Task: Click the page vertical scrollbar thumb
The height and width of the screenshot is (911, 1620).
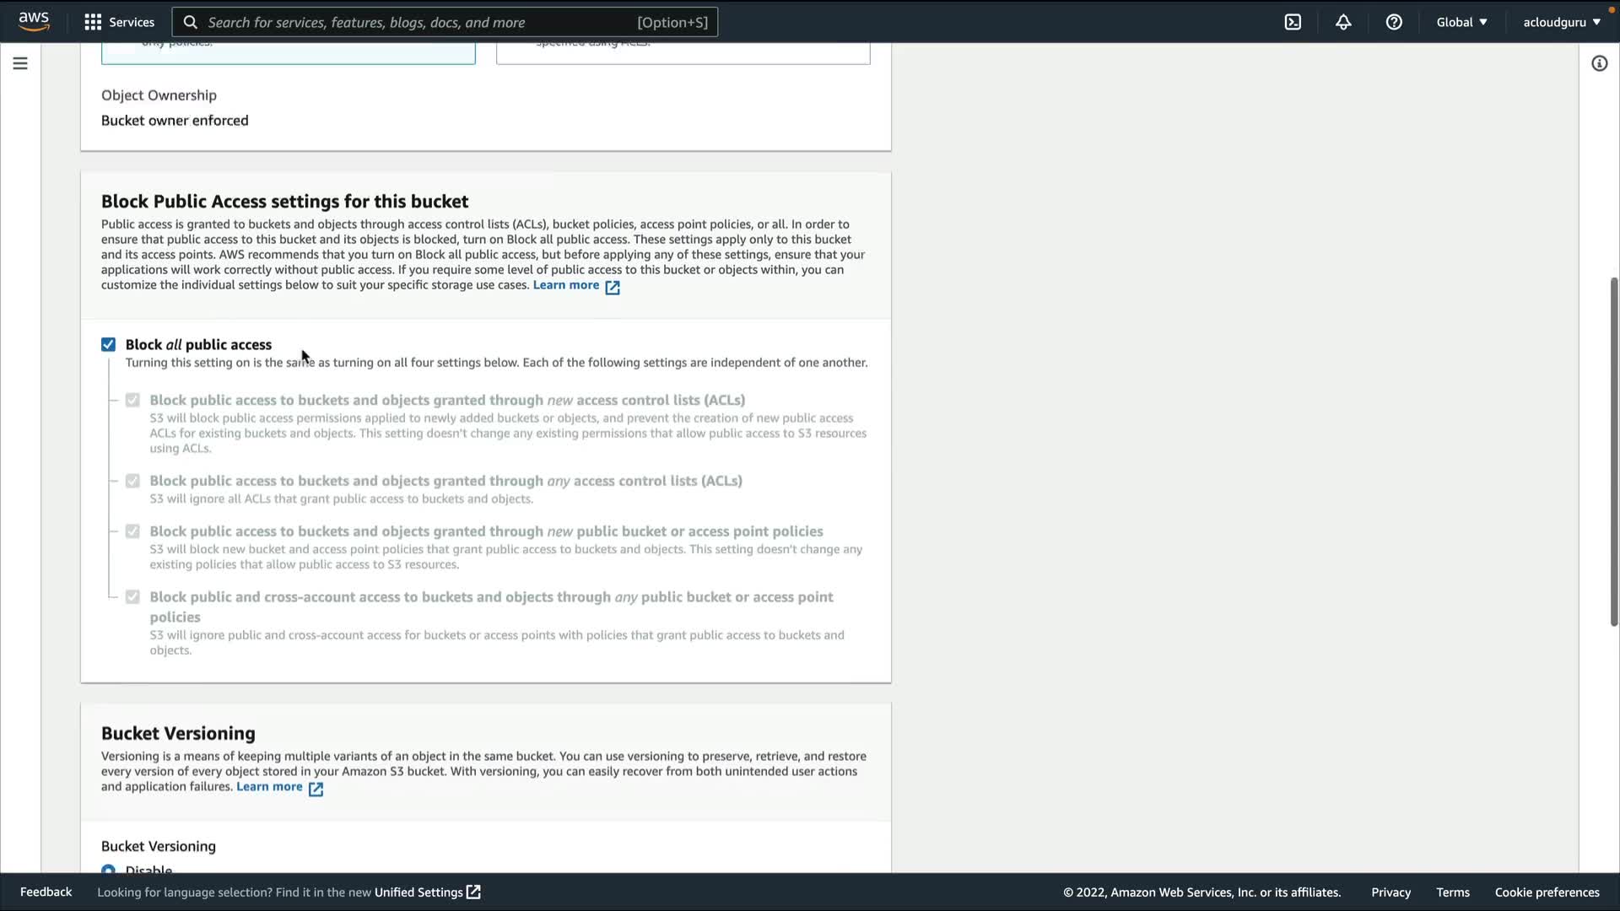Action: pyautogui.click(x=1613, y=451)
